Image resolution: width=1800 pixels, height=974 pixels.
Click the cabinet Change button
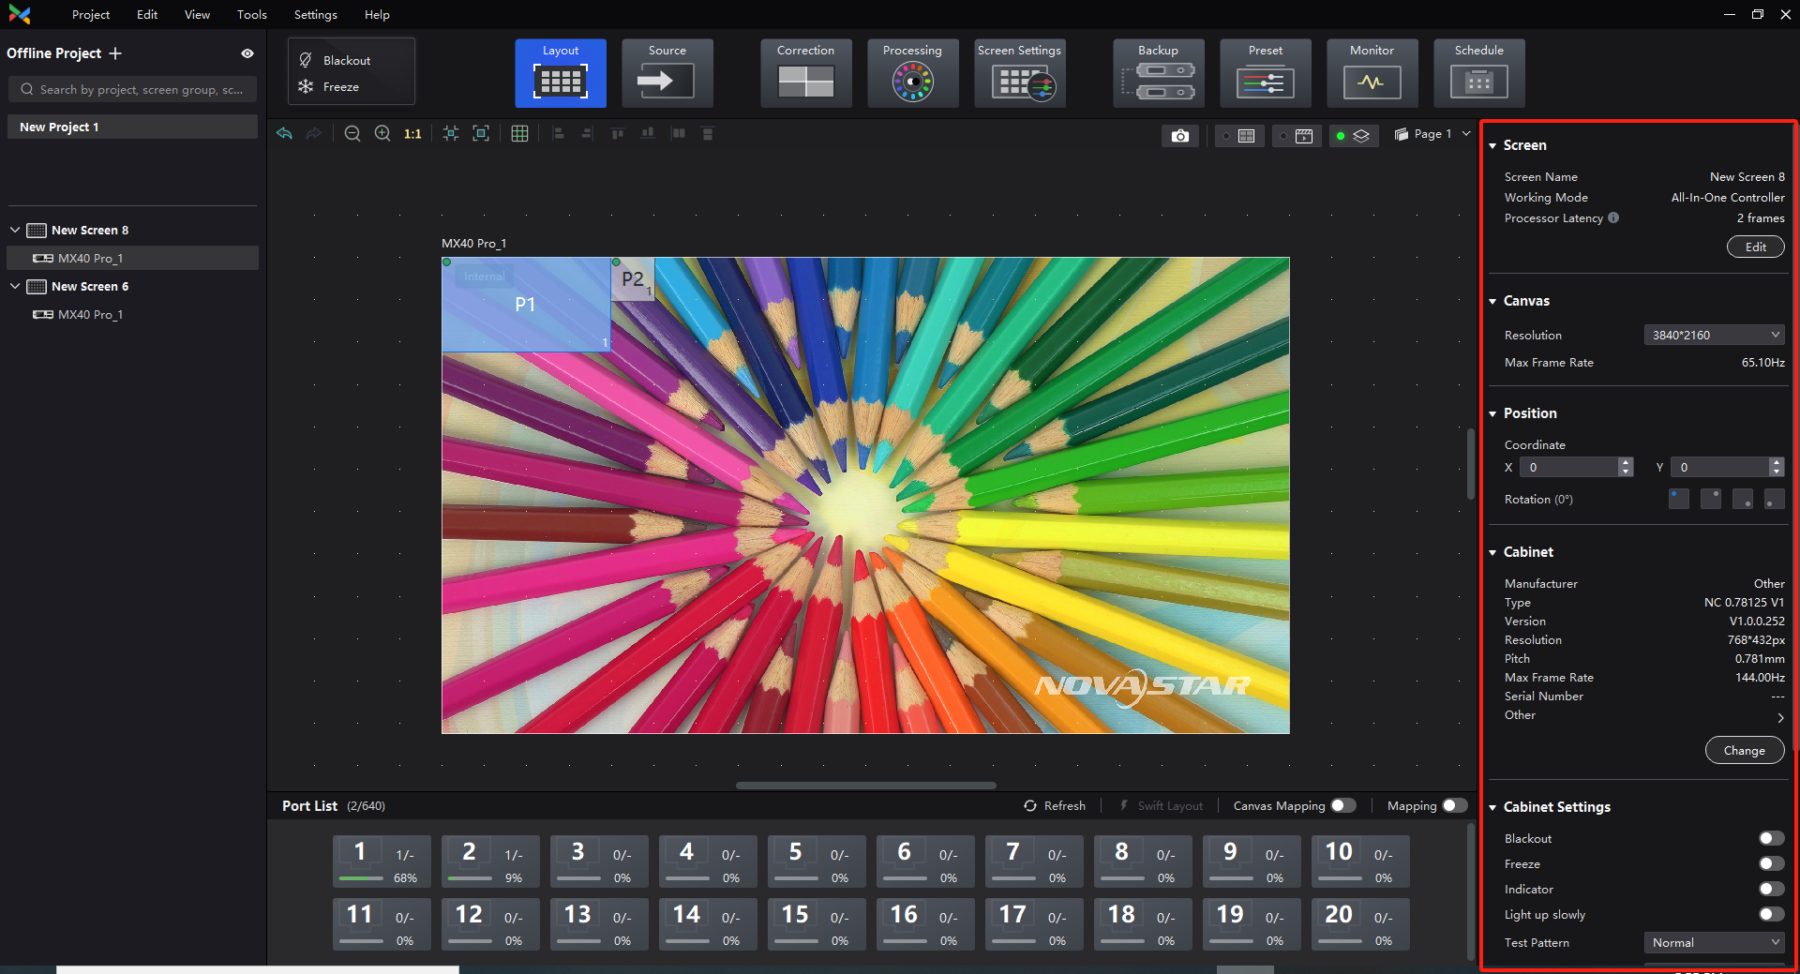1744,750
